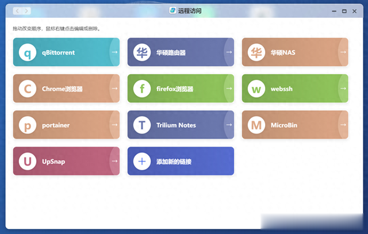Minimize the 远程访问 window
This screenshot has width=368, height=234.
click(x=334, y=11)
